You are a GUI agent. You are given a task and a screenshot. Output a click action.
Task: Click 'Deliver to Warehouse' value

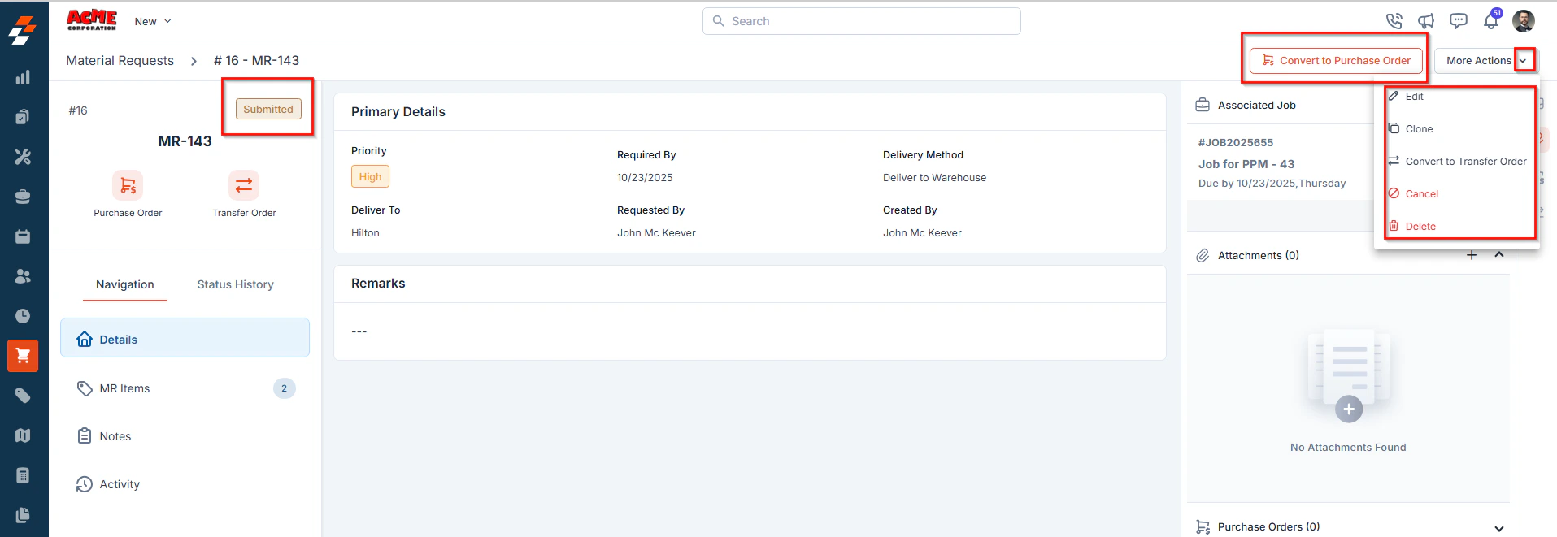[x=934, y=178]
